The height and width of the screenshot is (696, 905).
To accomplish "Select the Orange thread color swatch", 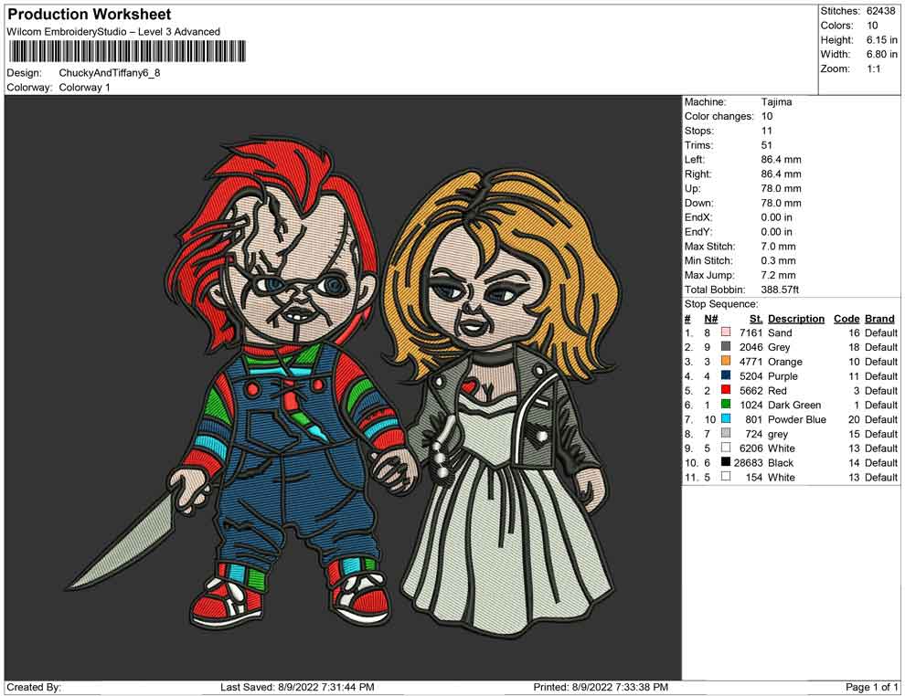I will [x=726, y=363].
